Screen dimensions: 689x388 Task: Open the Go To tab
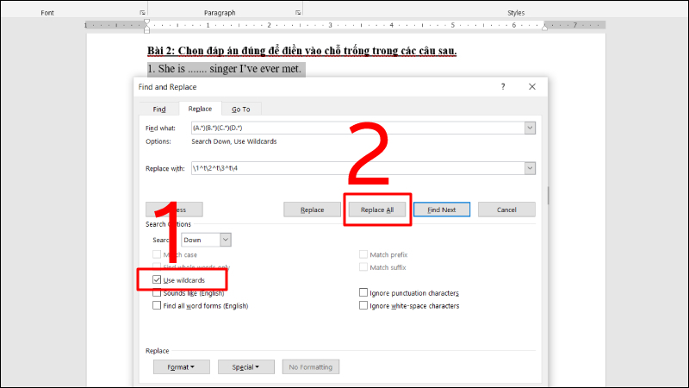click(x=241, y=110)
